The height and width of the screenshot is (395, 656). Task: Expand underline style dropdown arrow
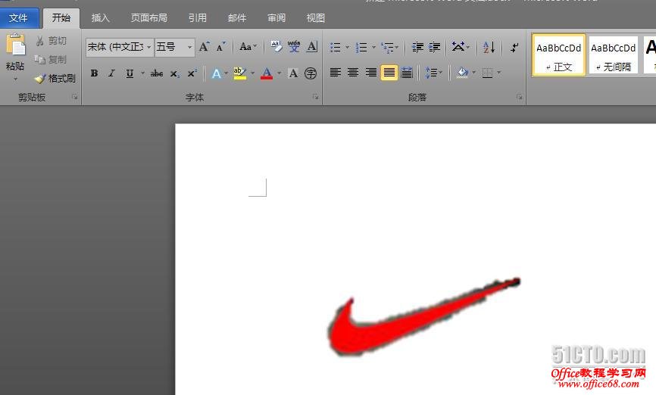coord(142,73)
